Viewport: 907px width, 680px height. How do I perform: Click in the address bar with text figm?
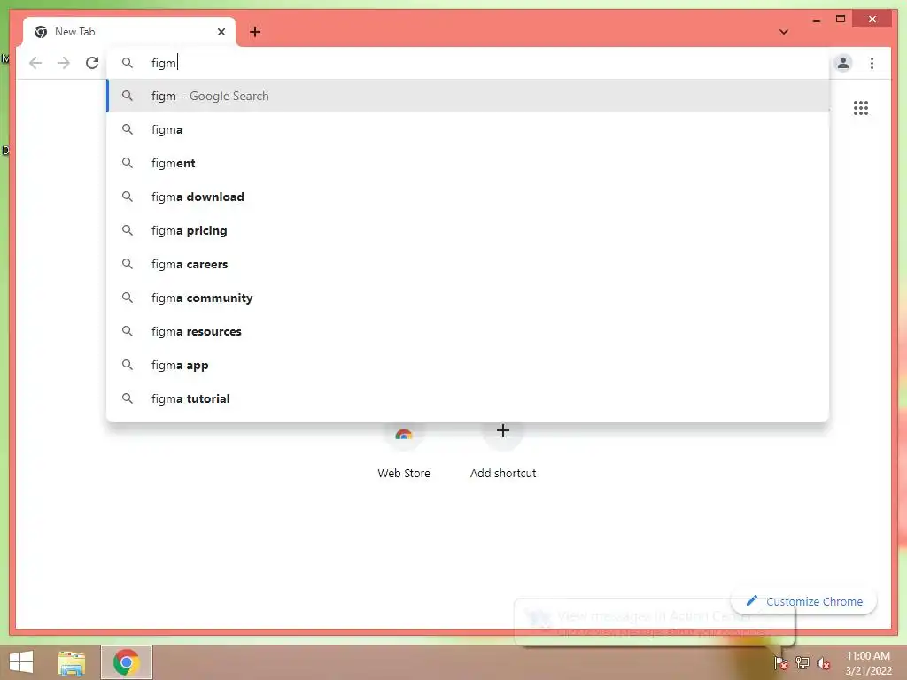(x=469, y=63)
